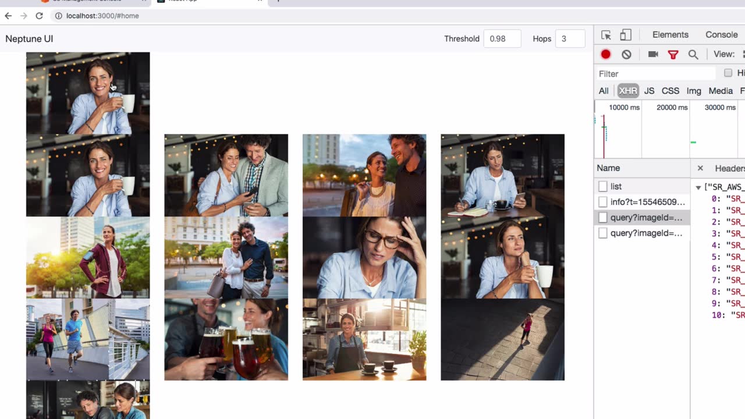Click the Neptune UI title
745x419 pixels.
click(29, 39)
